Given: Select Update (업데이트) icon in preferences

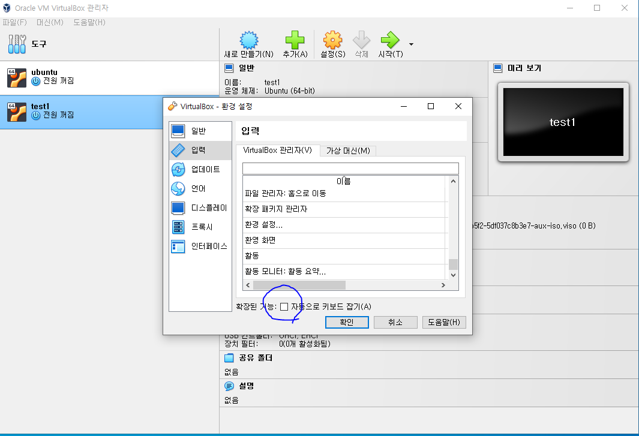Looking at the screenshot, I should 178,170.
